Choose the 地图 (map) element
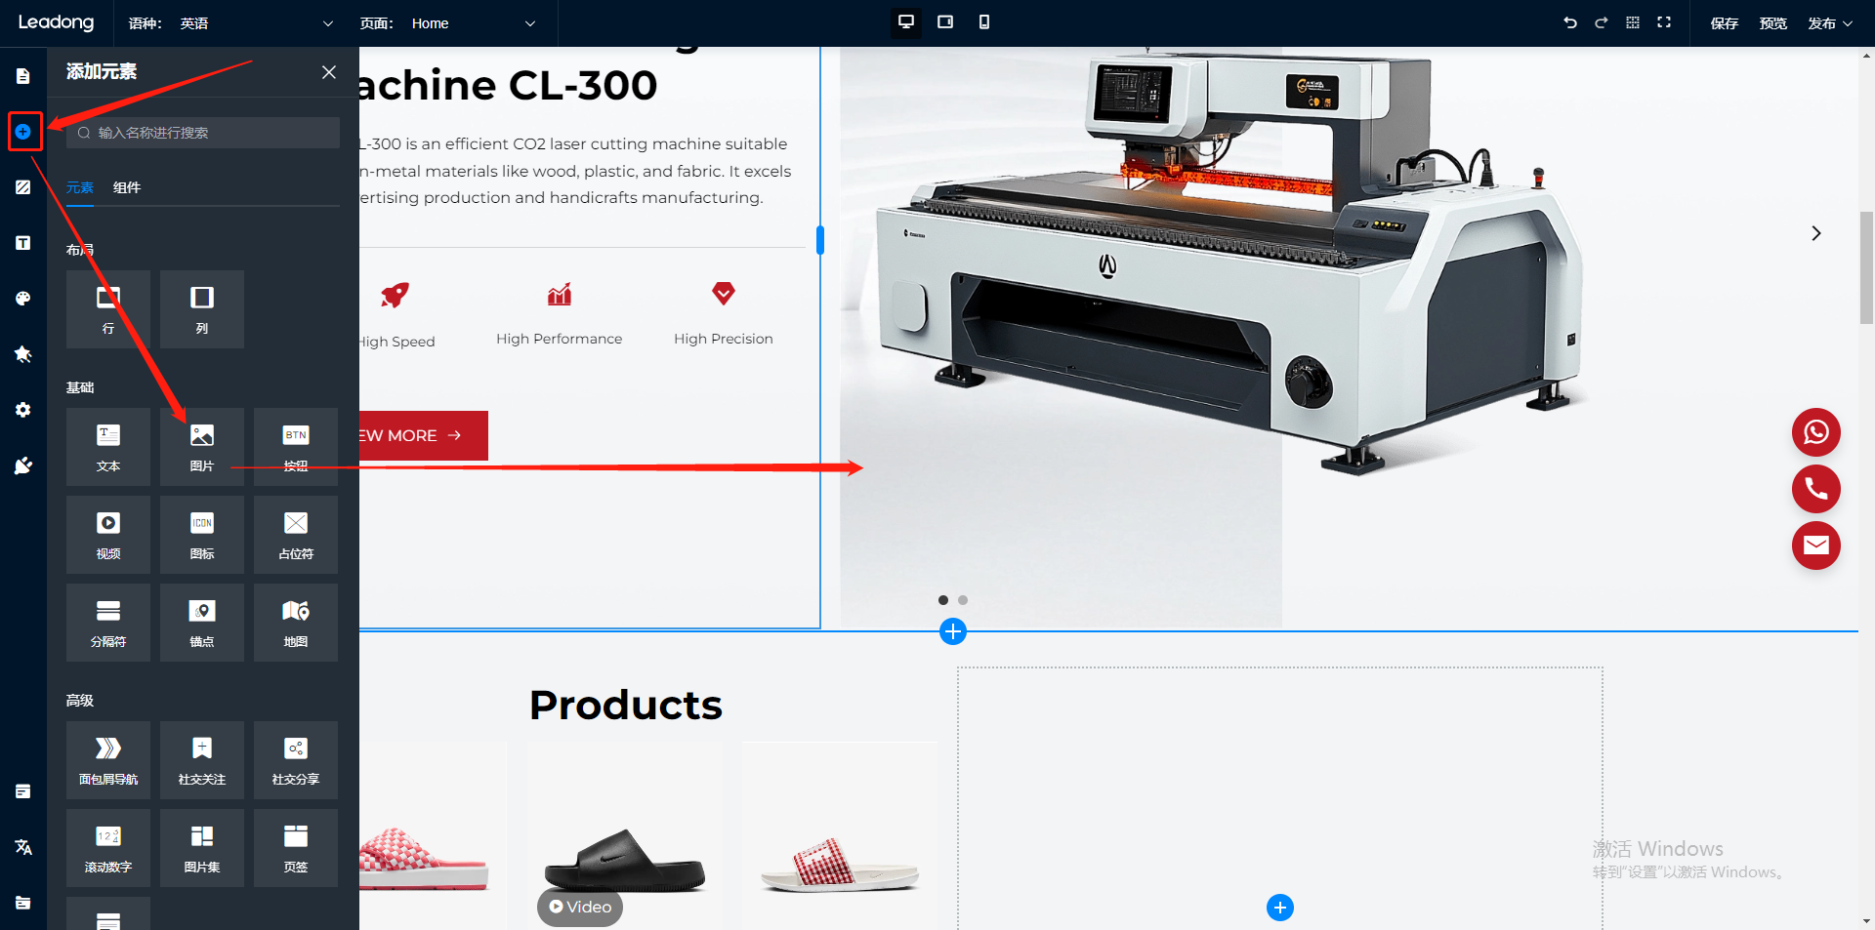1875x930 pixels. point(296,622)
